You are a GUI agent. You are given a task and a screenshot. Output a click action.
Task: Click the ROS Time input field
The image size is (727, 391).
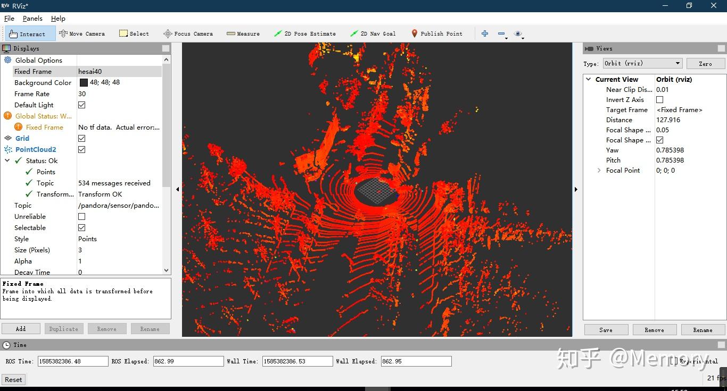[x=73, y=361]
